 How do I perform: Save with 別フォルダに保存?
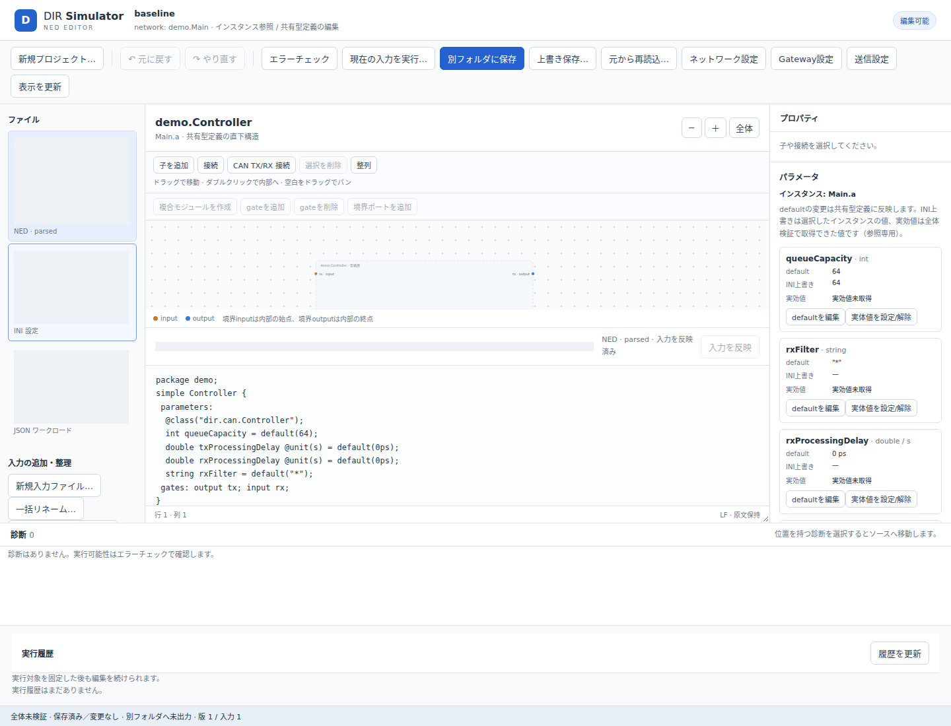pyautogui.click(x=482, y=59)
